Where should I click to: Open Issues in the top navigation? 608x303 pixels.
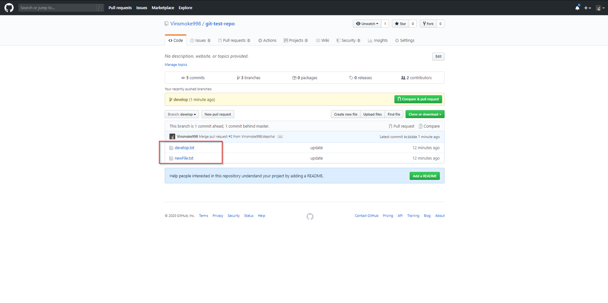141,8
